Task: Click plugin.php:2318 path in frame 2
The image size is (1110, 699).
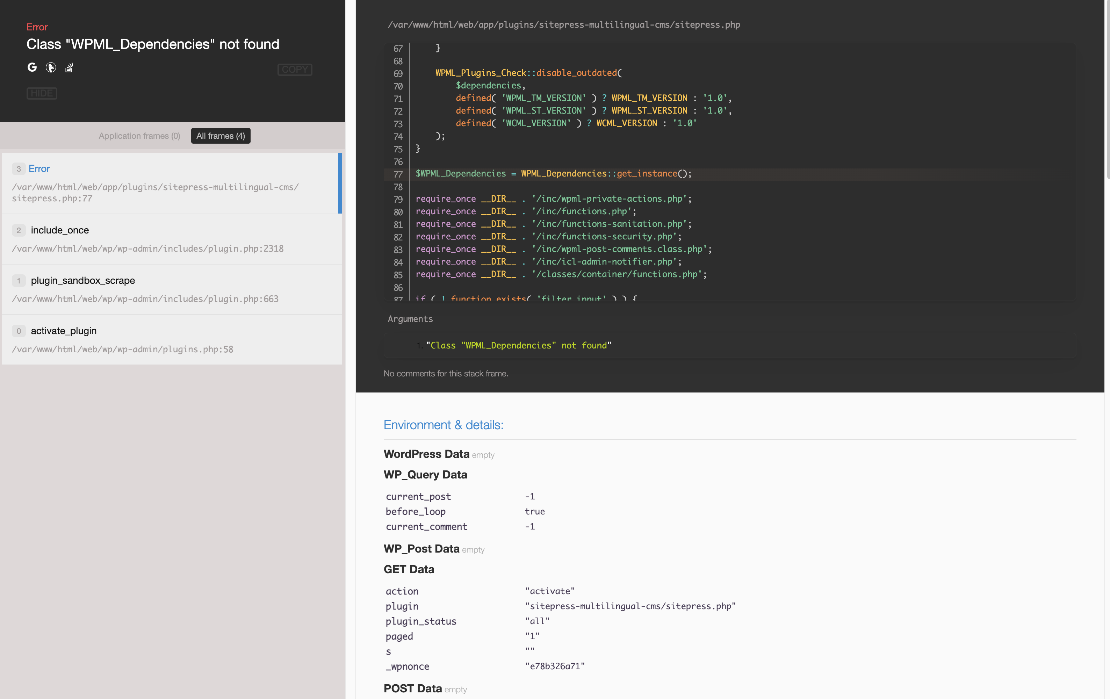Action: pos(147,248)
